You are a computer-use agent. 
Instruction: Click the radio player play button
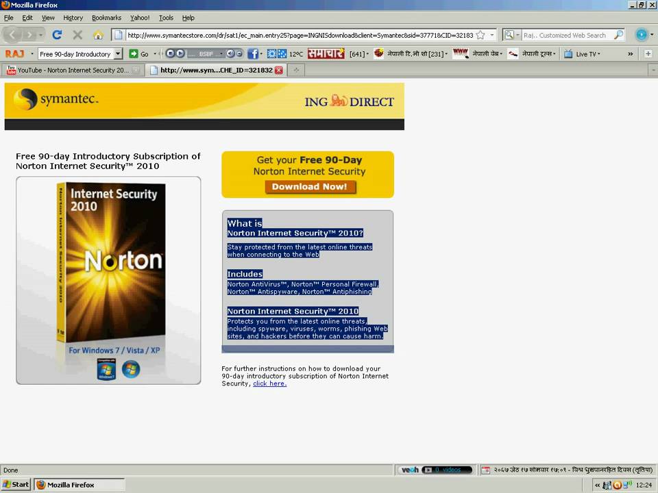[x=180, y=53]
